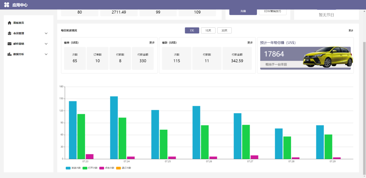Switch to the 7天 range tab
Viewport: 366px width, 178px height.
click(x=192, y=31)
